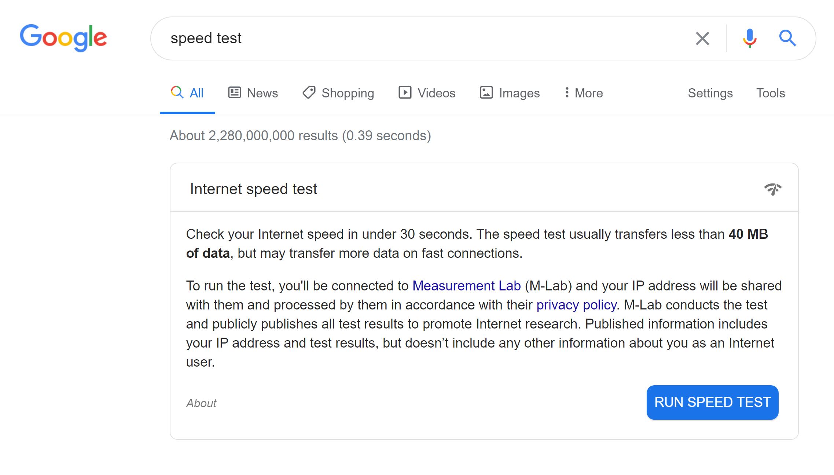
Task: Click the Images thumbnail icon
Action: (486, 93)
